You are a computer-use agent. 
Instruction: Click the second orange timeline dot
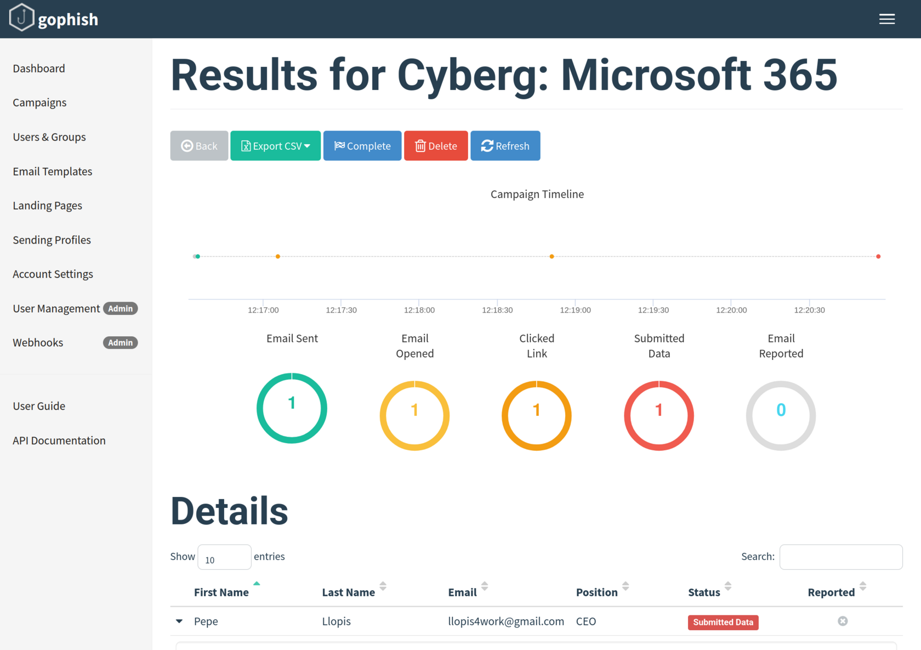click(552, 256)
